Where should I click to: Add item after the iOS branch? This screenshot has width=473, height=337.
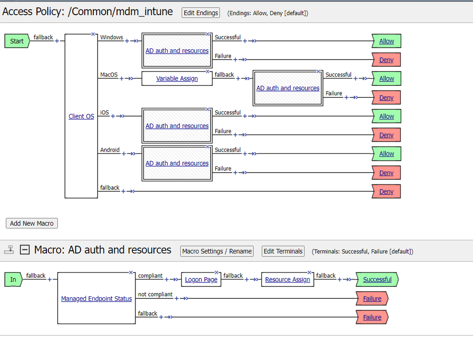point(113,116)
